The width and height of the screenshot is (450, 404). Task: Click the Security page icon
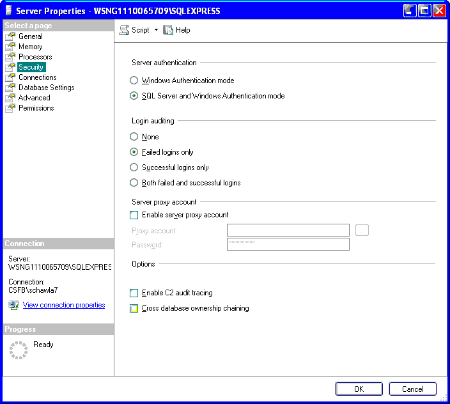(x=10, y=67)
